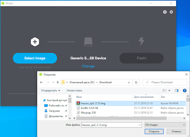Select Загрузки in sidebar
Screen dimensions: 190x137
click(56, 111)
